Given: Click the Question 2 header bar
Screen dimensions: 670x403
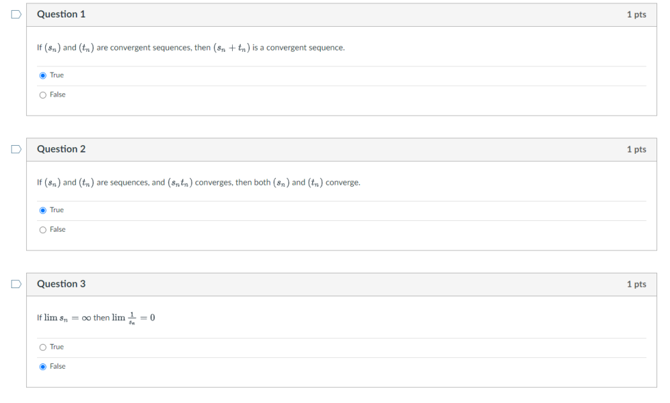Looking at the screenshot, I should click(336, 149).
